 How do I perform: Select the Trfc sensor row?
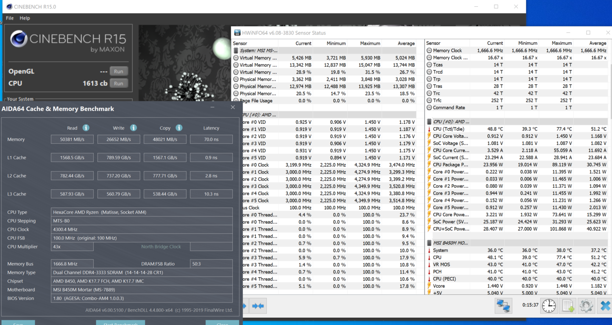(x=516, y=100)
